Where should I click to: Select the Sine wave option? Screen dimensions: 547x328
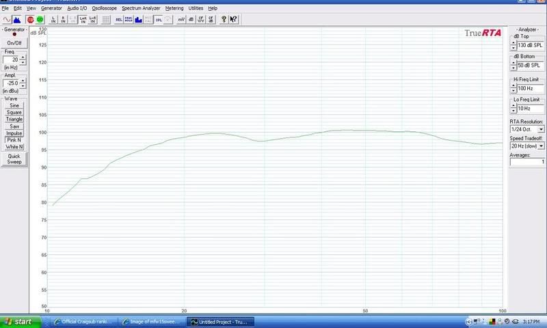click(x=14, y=105)
